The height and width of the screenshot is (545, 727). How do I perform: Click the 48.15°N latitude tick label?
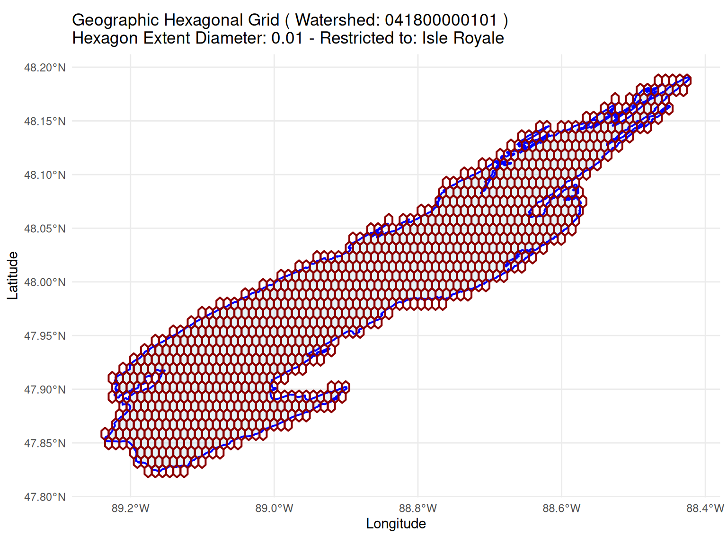(45, 121)
